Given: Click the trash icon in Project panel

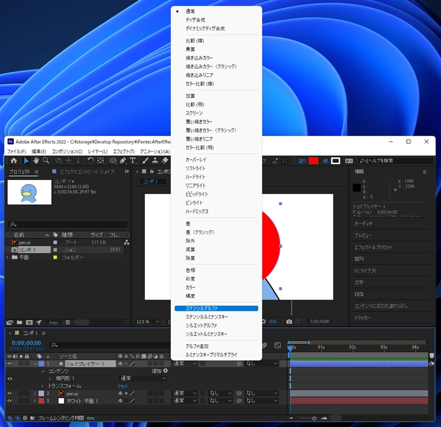Looking at the screenshot, I should point(67,322).
